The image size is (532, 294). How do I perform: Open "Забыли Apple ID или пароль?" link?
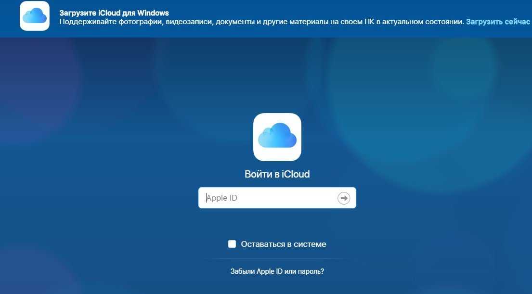277,271
